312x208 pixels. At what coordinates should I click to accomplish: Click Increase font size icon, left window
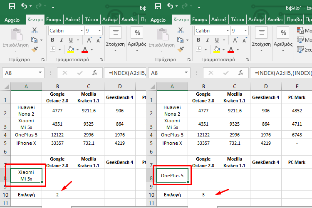coord(89,40)
